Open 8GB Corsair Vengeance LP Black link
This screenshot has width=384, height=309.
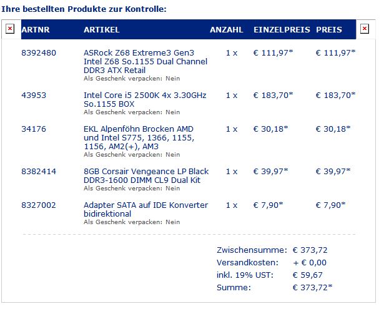(x=146, y=175)
